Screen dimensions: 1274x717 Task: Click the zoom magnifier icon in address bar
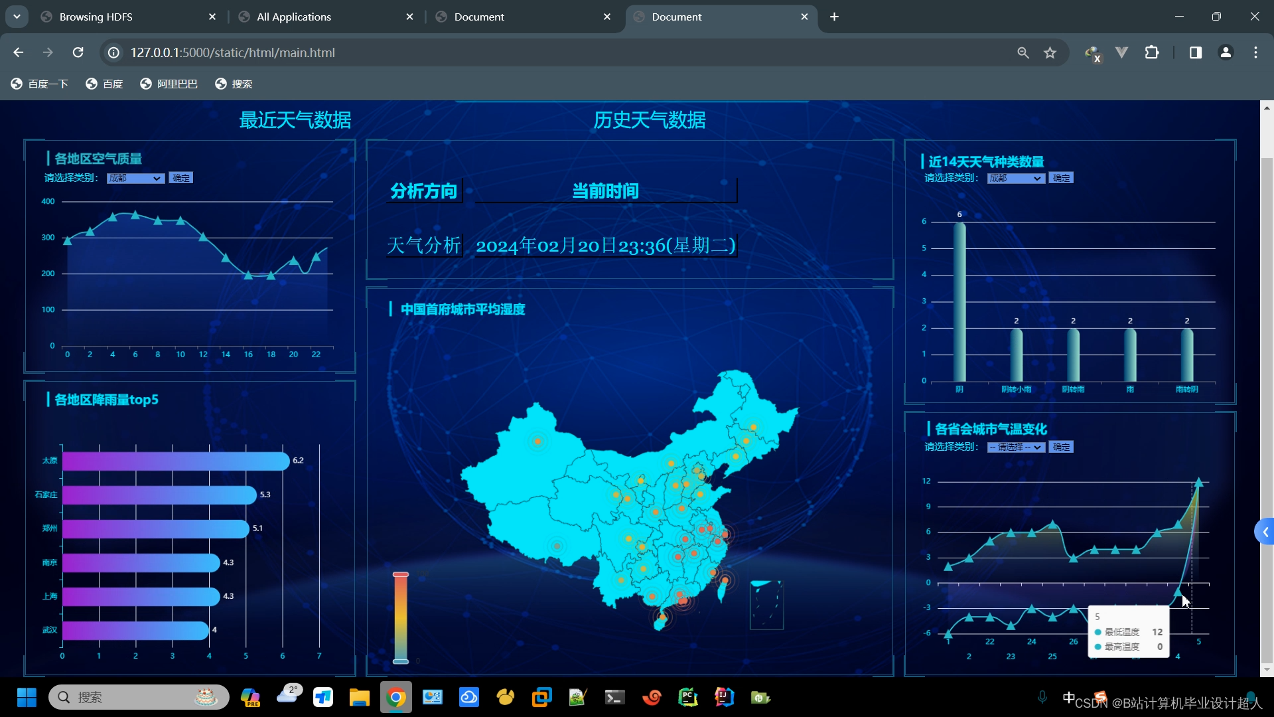(x=1023, y=52)
